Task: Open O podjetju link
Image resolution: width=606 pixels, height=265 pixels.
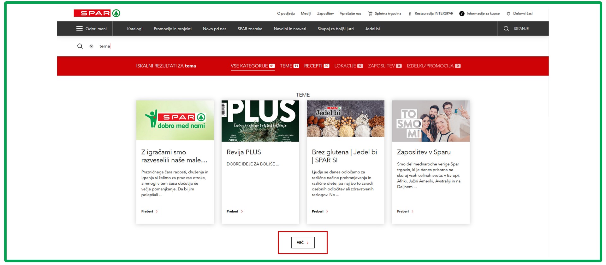Action: point(286,14)
